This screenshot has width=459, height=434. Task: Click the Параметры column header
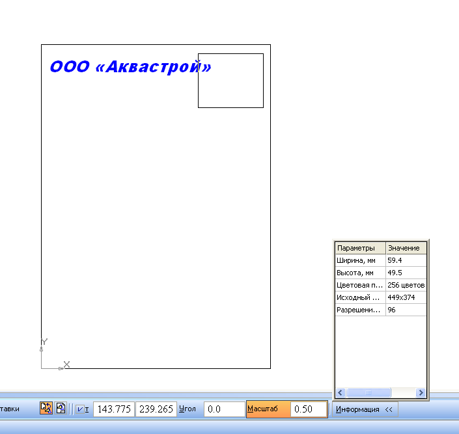[x=360, y=248]
